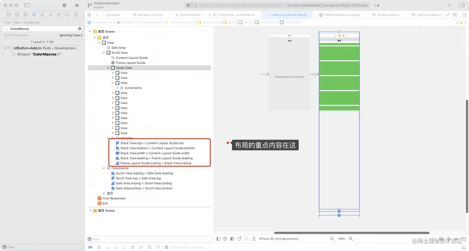This screenshot has height=251, width=469.
Task: Collapse the UIButton+Add.m search result group
Action: (5, 48)
